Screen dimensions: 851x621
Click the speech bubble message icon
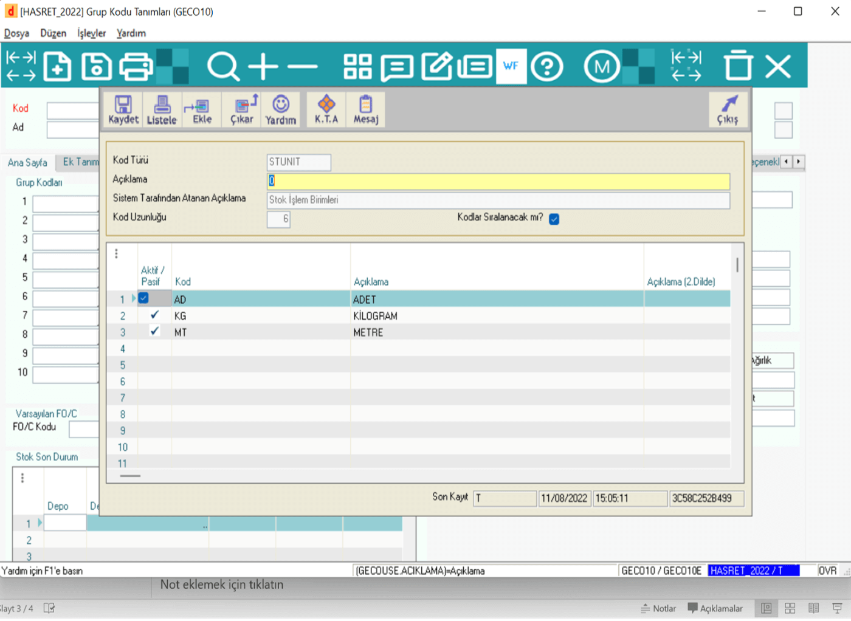(397, 67)
